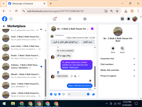Open Facebook home via the logo
The image size is (142, 107).
click(5, 19)
